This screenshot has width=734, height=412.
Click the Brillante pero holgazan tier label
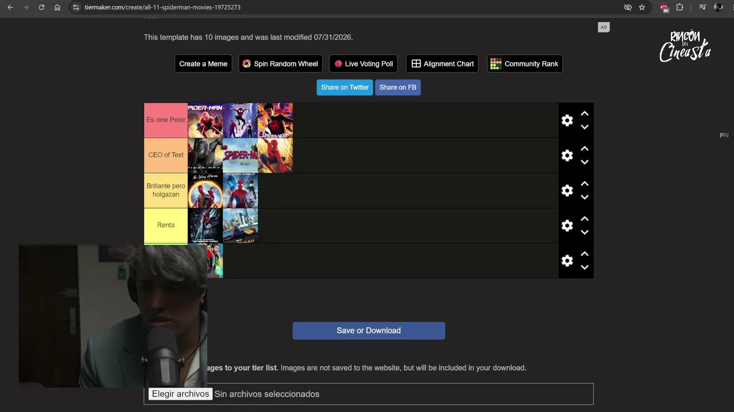tap(166, 191)
